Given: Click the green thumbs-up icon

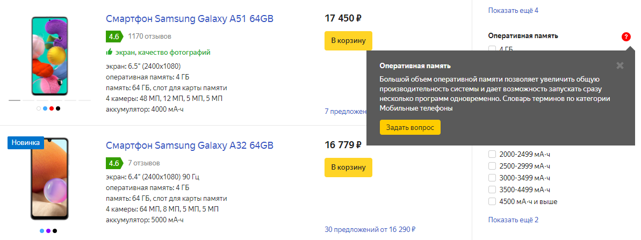Looking at the screenshot, I should (x=109, y=52).
